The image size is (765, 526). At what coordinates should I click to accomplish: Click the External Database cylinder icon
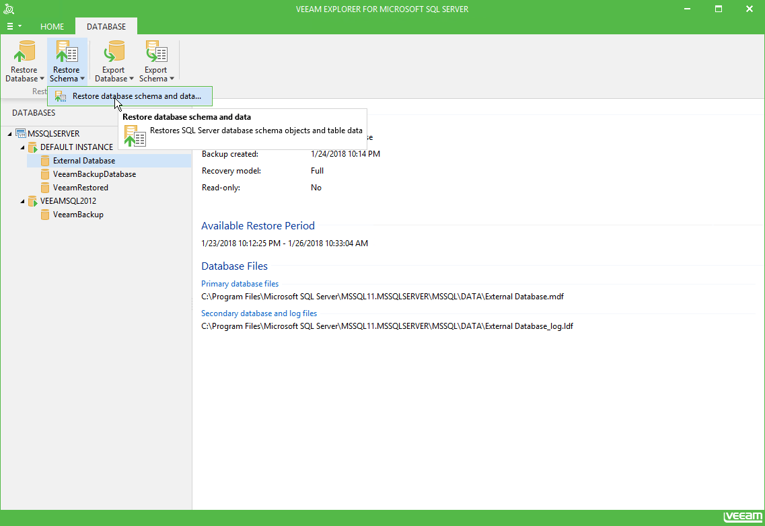tap(45, 161)
